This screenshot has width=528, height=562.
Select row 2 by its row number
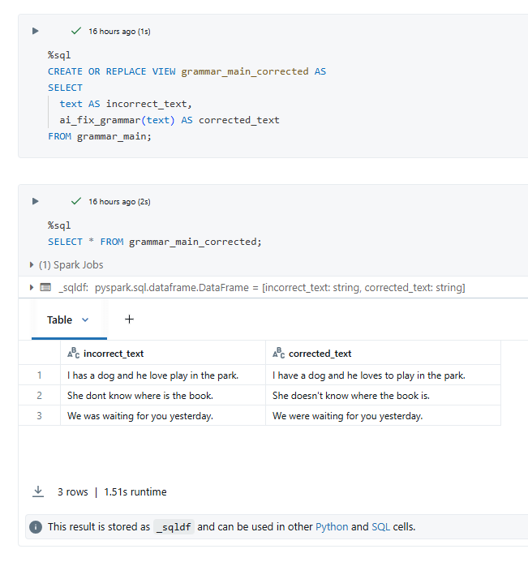pyautogui.click(x=39, y=396)
